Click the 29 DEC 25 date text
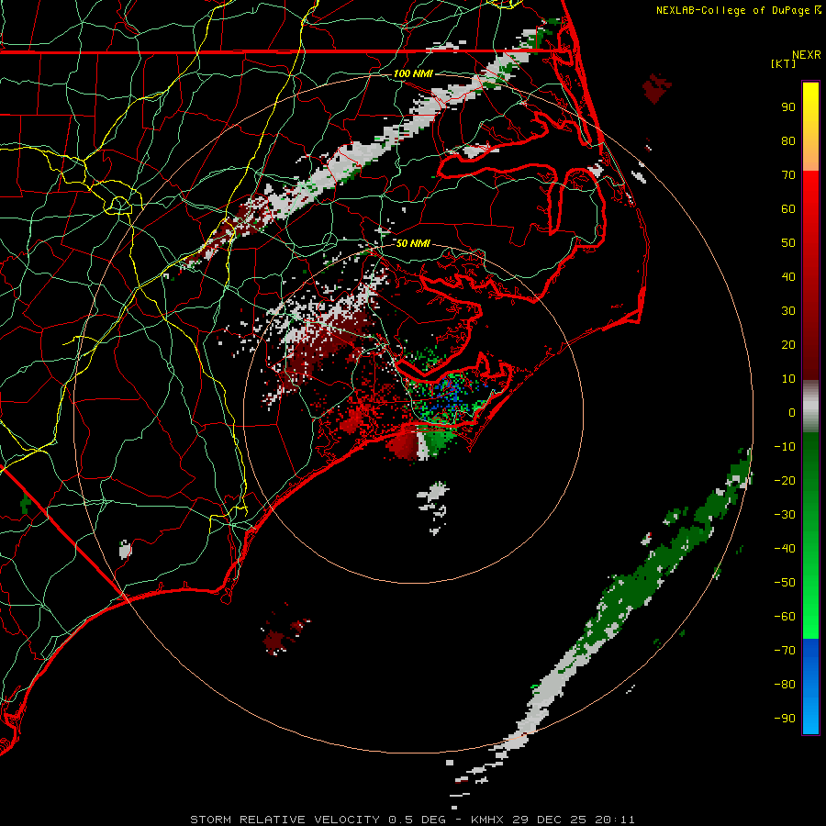The width and height of the screenshot is (826, 826). [x=549, y=820]
